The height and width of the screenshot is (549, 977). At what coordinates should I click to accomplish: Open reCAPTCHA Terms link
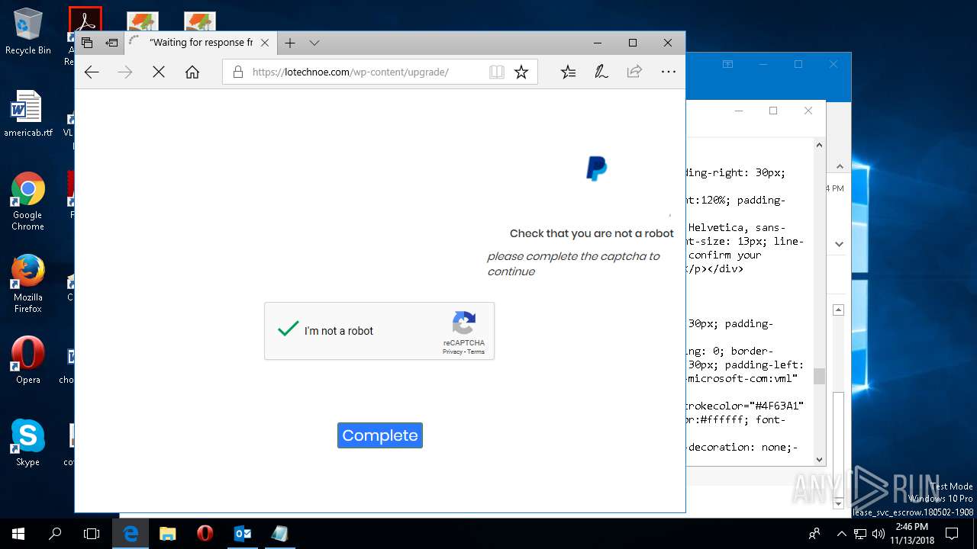[x=476, y=352]
